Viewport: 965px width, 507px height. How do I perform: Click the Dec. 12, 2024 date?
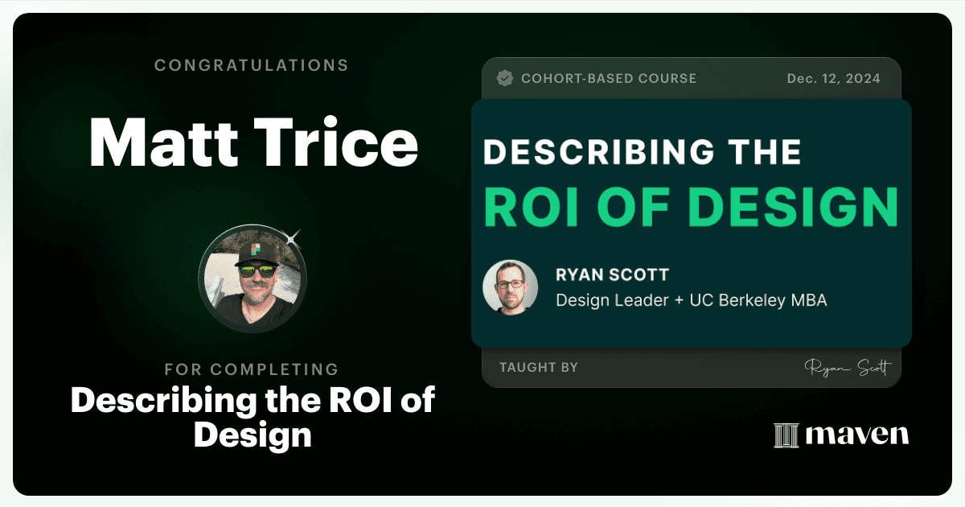click(x=833, y=79)
